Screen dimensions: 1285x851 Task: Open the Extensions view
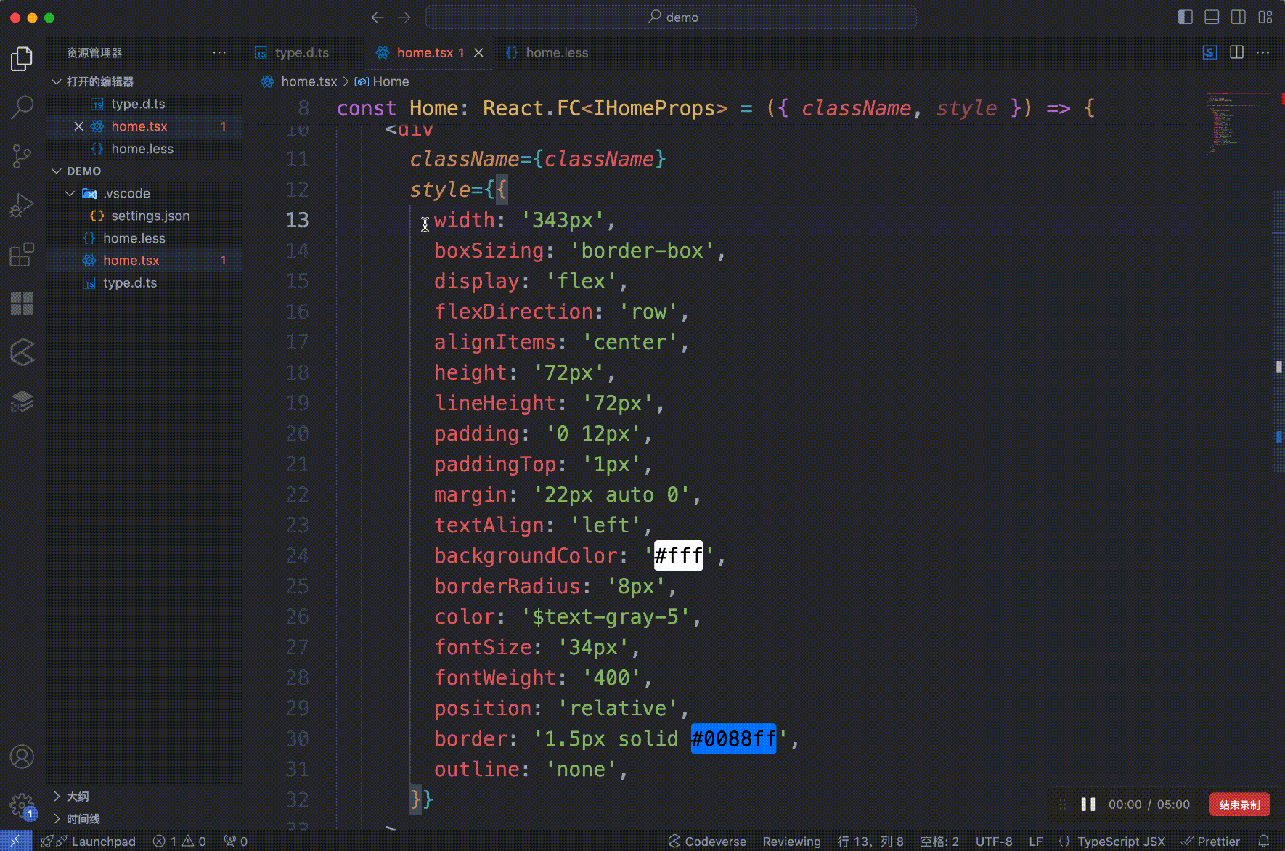coord(22,254)
